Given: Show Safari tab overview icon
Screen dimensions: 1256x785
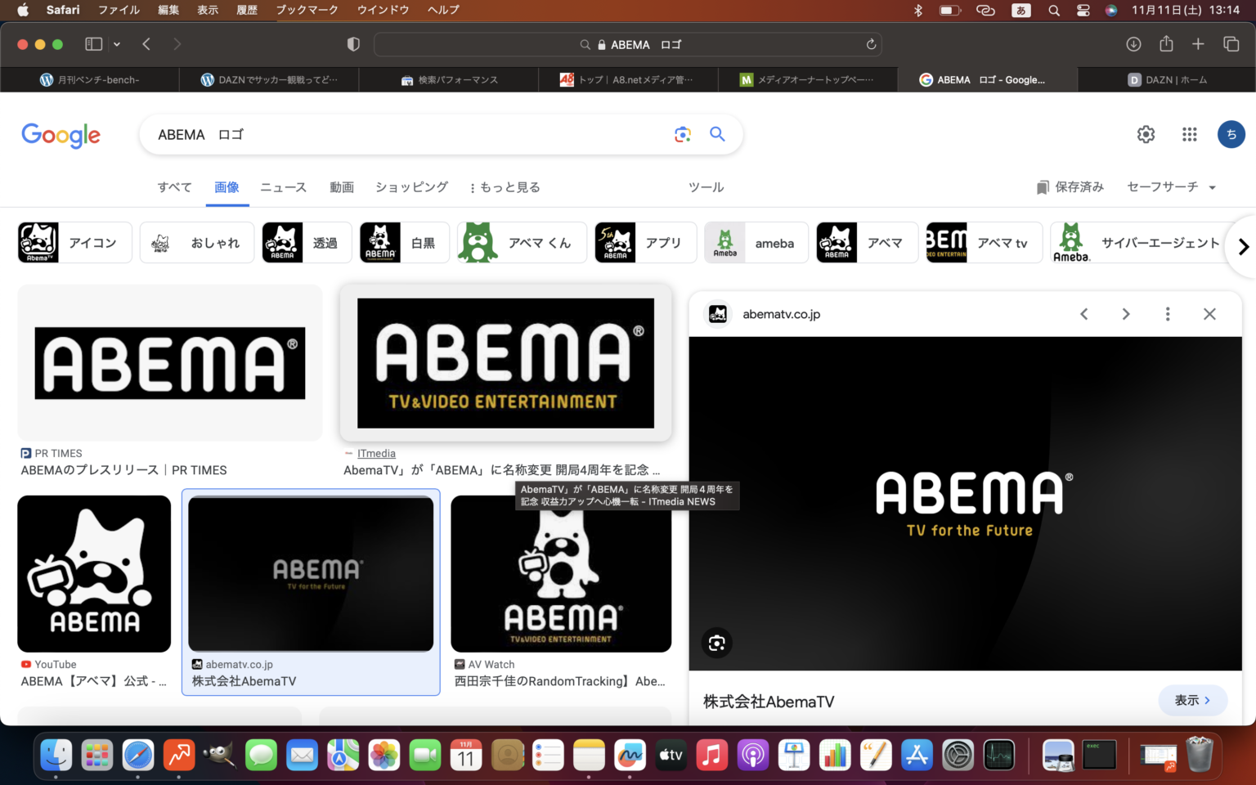Looking at the screenshot, I should tap(1231, 44).
